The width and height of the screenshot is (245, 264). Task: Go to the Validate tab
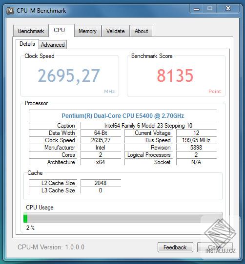point(115,31)
